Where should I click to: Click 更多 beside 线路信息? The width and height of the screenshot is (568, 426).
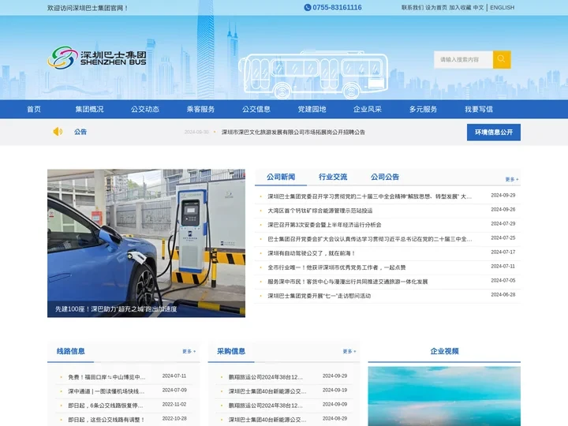coord(189,351)
